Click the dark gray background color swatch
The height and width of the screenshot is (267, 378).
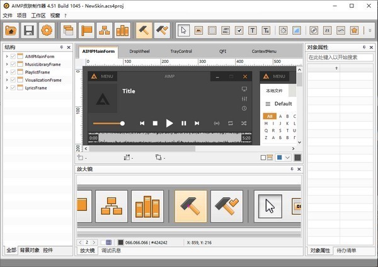click(x=298, y=157)
